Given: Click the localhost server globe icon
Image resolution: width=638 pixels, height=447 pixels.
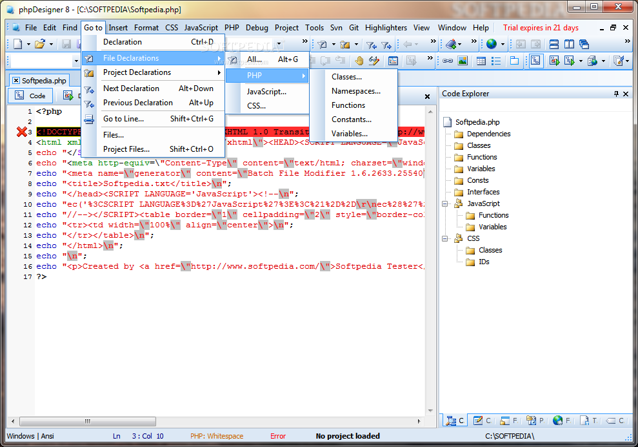Looking at the screenshot, I should [x=592, y=61].
